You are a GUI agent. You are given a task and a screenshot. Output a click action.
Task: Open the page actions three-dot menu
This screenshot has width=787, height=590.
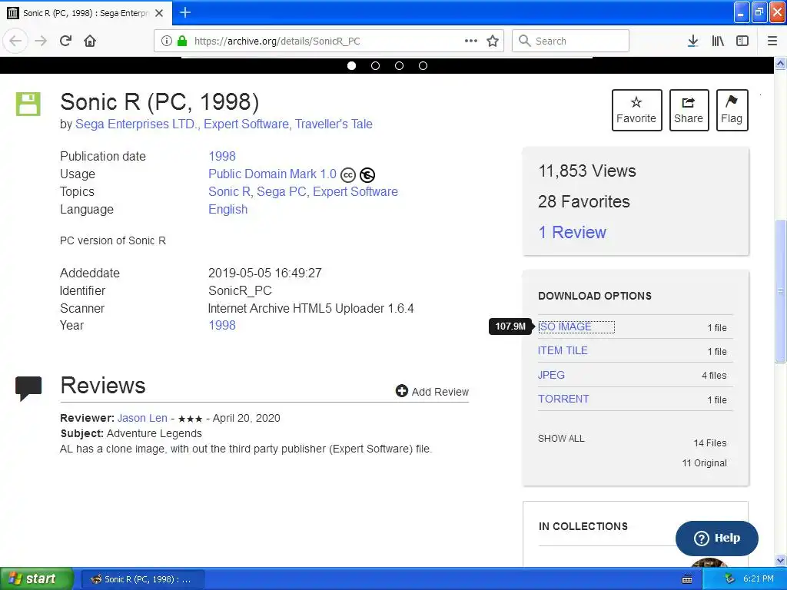click(x=471, y=41)
